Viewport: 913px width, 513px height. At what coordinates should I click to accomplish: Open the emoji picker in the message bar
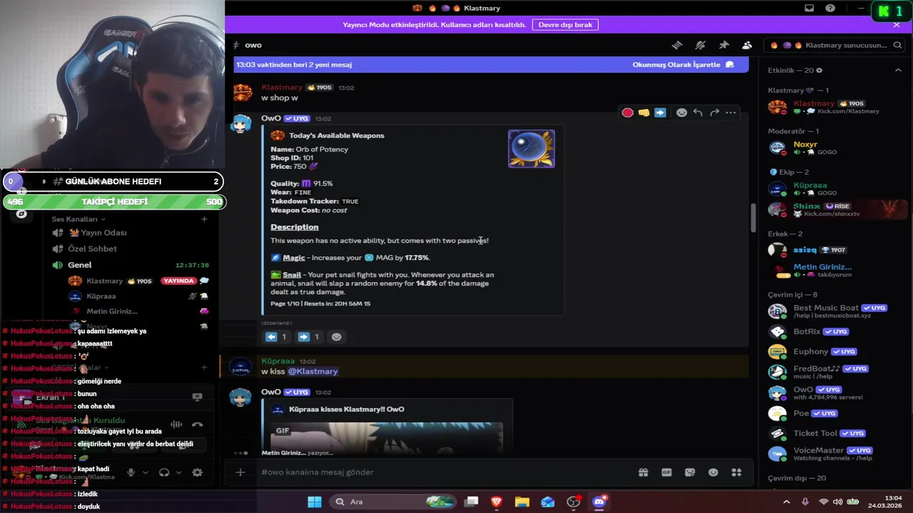713,472
